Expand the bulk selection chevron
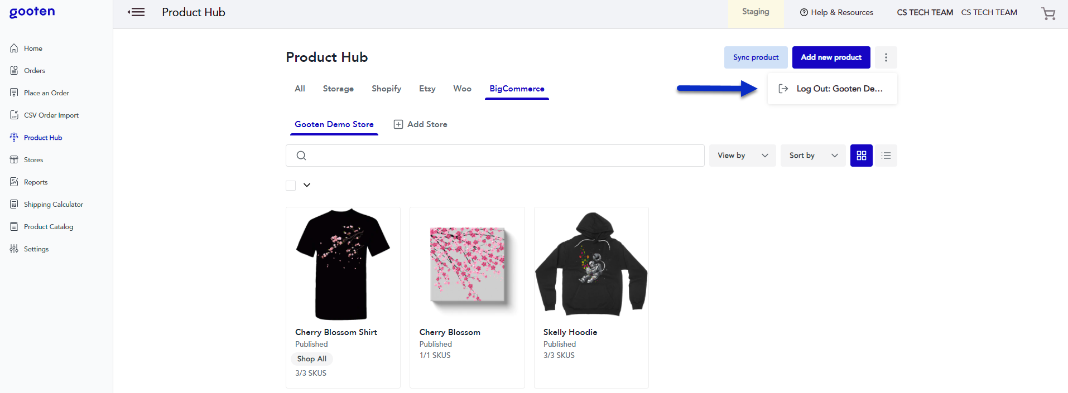The image size is (1068, 393). coord(306,185)
